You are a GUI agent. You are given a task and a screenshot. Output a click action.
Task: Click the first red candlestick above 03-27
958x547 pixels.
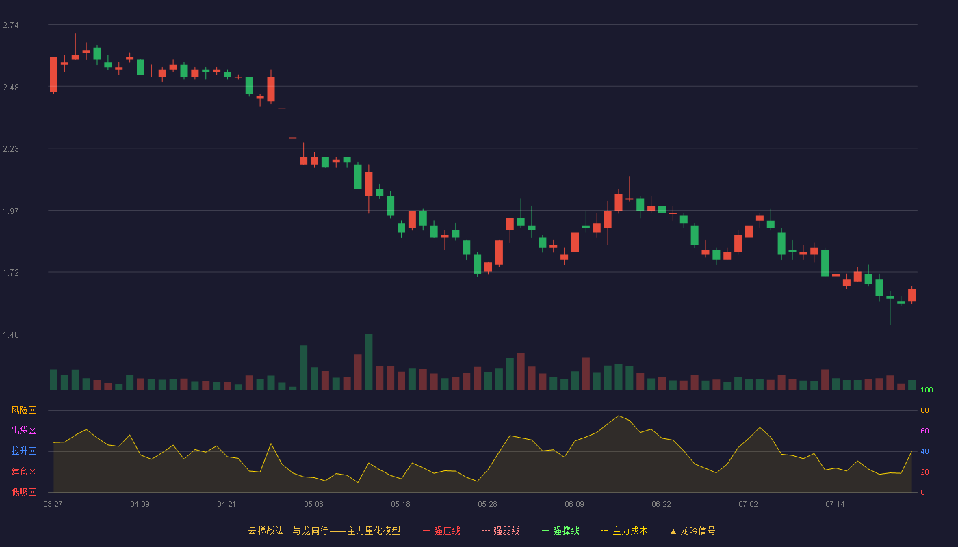tap(53, 75)
